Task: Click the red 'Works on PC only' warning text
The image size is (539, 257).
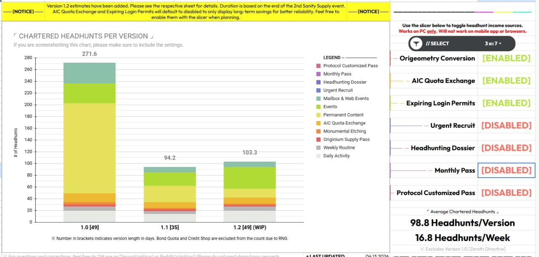Action: [462, 31]
